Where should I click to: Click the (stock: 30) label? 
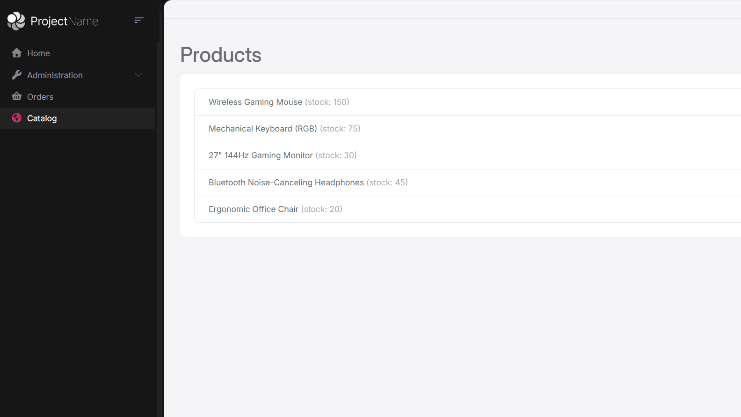(x=336, y=155)
